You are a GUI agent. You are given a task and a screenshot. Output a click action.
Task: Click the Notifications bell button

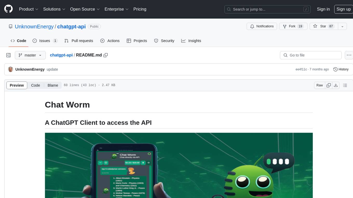point(262,26)
